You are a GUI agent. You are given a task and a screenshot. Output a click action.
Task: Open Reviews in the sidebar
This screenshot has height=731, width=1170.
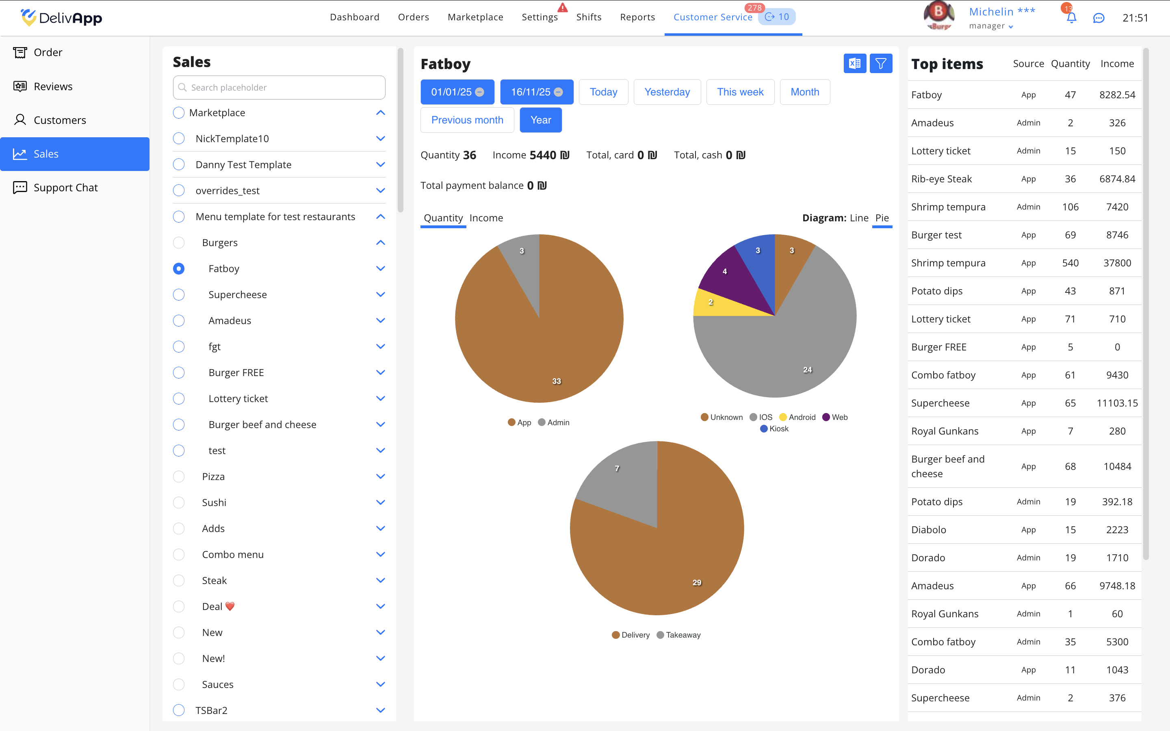pos(53,86)
